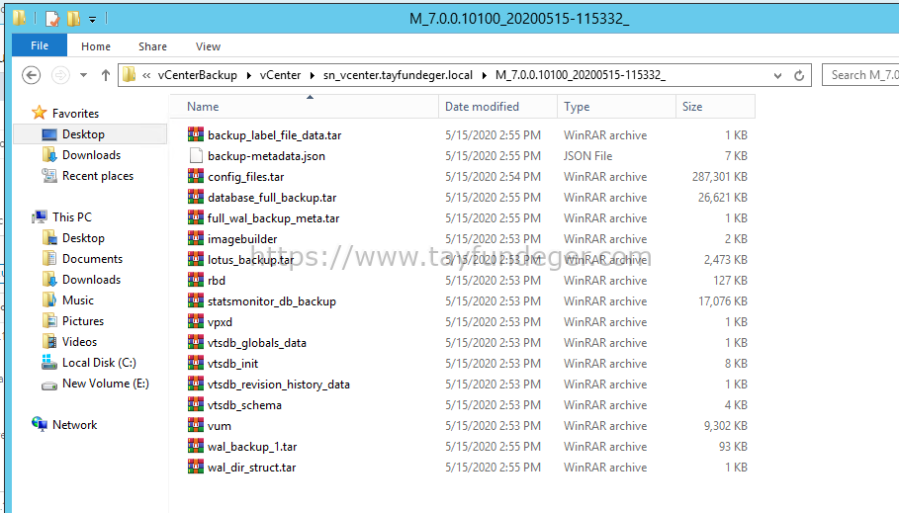Click the WinRAR icon of vpxd
Viewport: 899px width, 513px height.
196,321
